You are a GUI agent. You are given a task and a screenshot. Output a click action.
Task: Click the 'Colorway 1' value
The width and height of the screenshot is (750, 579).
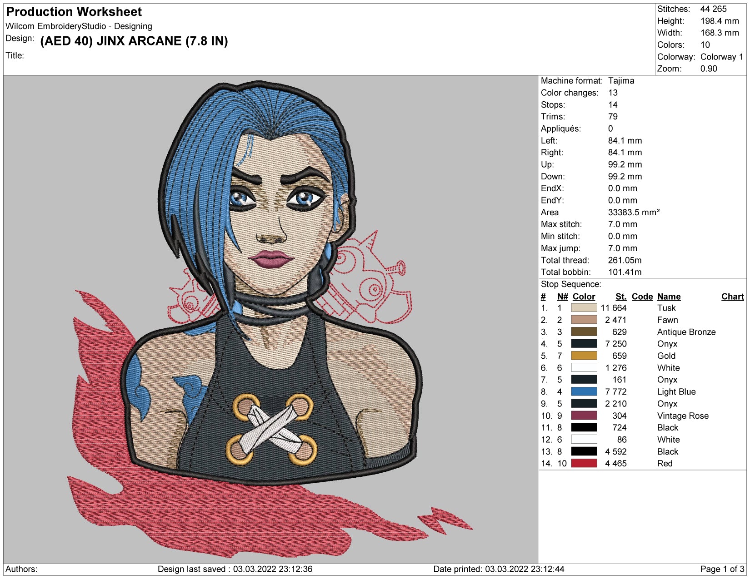pos(722,57)
